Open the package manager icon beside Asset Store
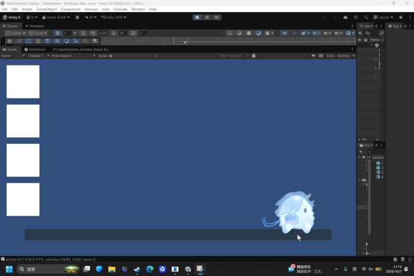Image resolution: width=414 pixels, height=276 pixels. 77,17
